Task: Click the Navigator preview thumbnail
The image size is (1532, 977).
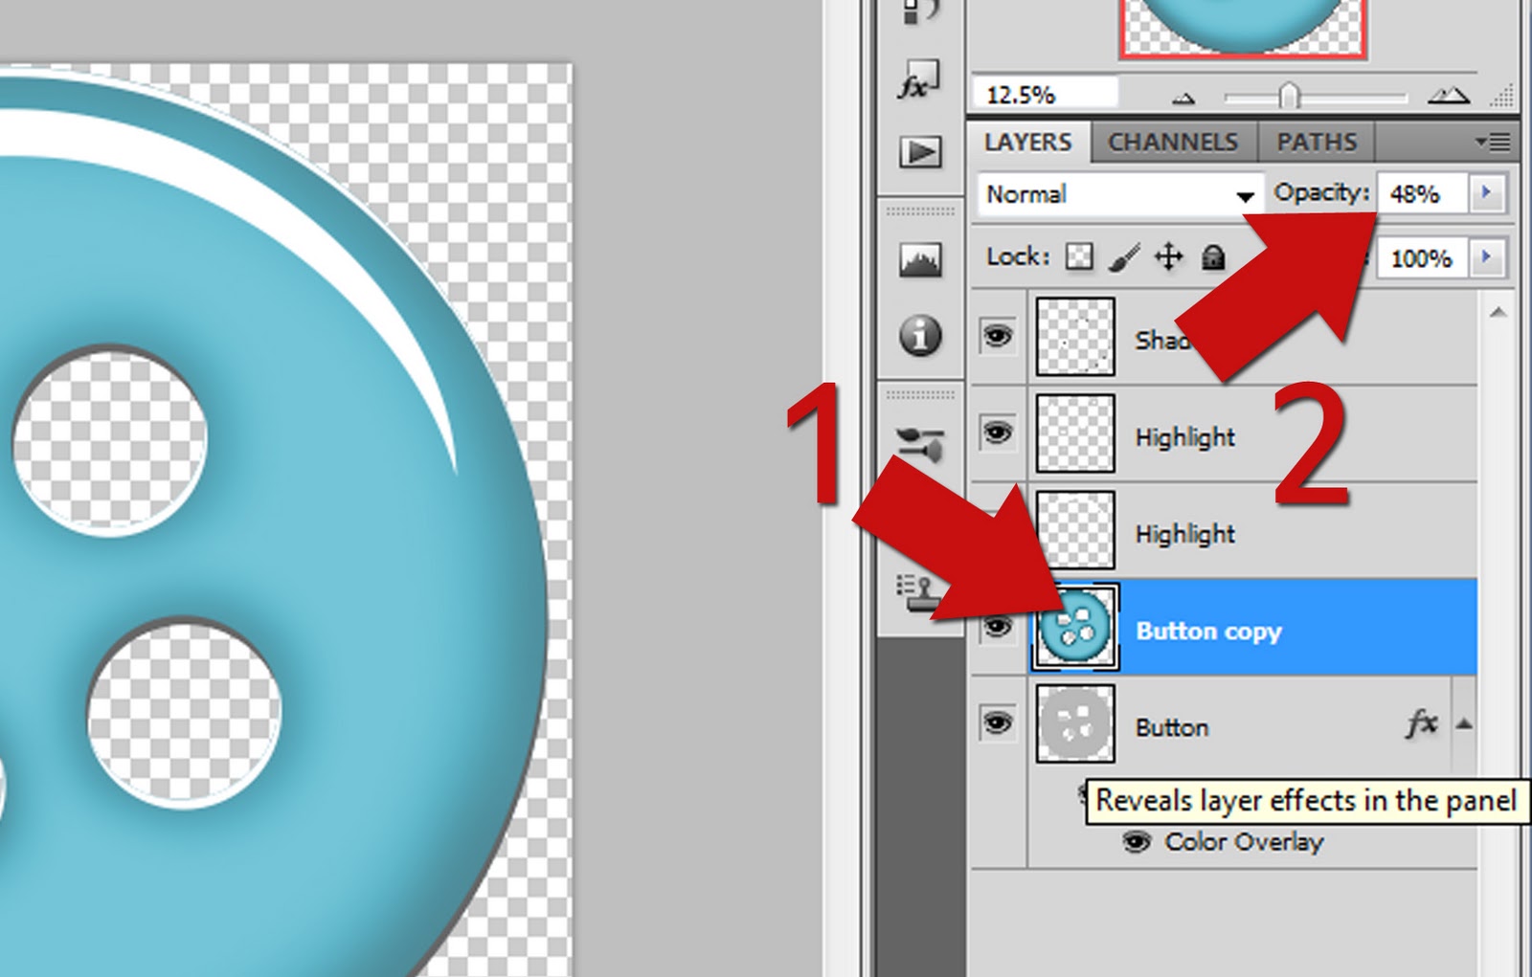Action: (1243, 27)
